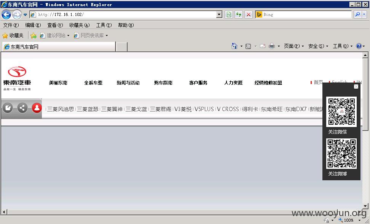Image resolution: width=370 pixels, height=224 pixels.
Task: Click the blue Help question icon
Action: point(359,46)
